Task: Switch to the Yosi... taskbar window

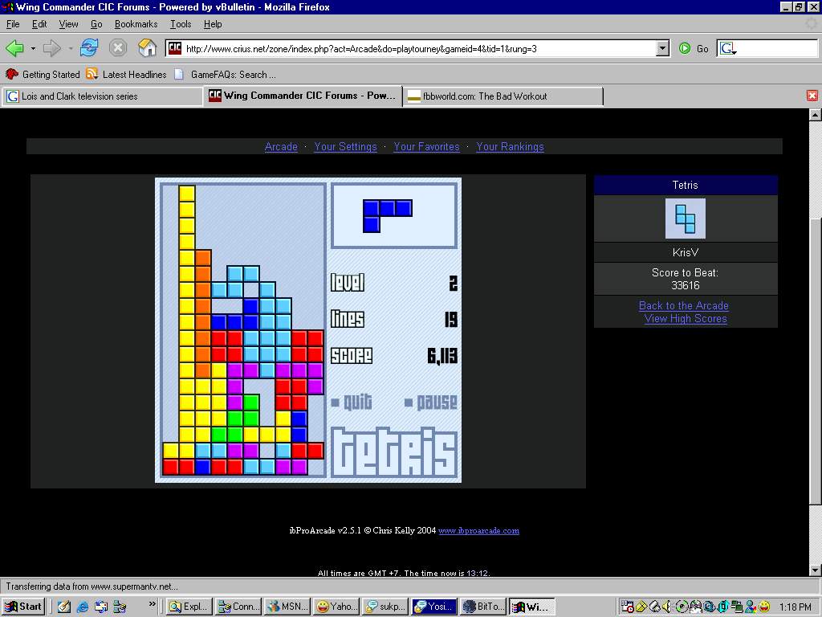Action: pos(435,607)
